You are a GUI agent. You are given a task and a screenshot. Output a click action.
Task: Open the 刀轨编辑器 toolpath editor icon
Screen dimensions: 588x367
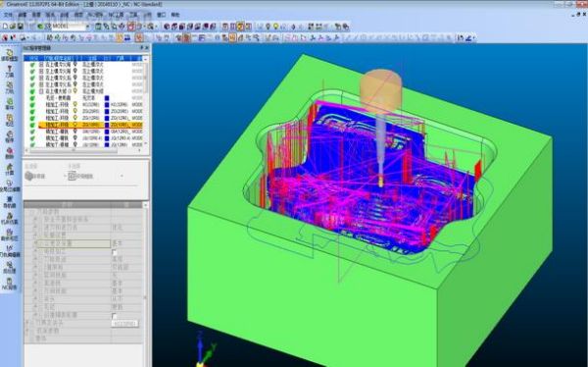(10, 251)
